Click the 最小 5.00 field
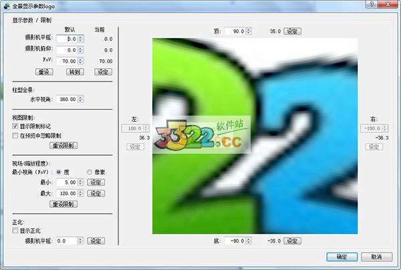Image resolution: width=401 pixels, height=270 pixels. (68, 182)
